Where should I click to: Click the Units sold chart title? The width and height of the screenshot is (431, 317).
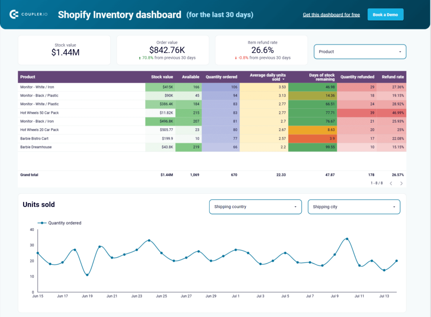[x=39, y=204]
